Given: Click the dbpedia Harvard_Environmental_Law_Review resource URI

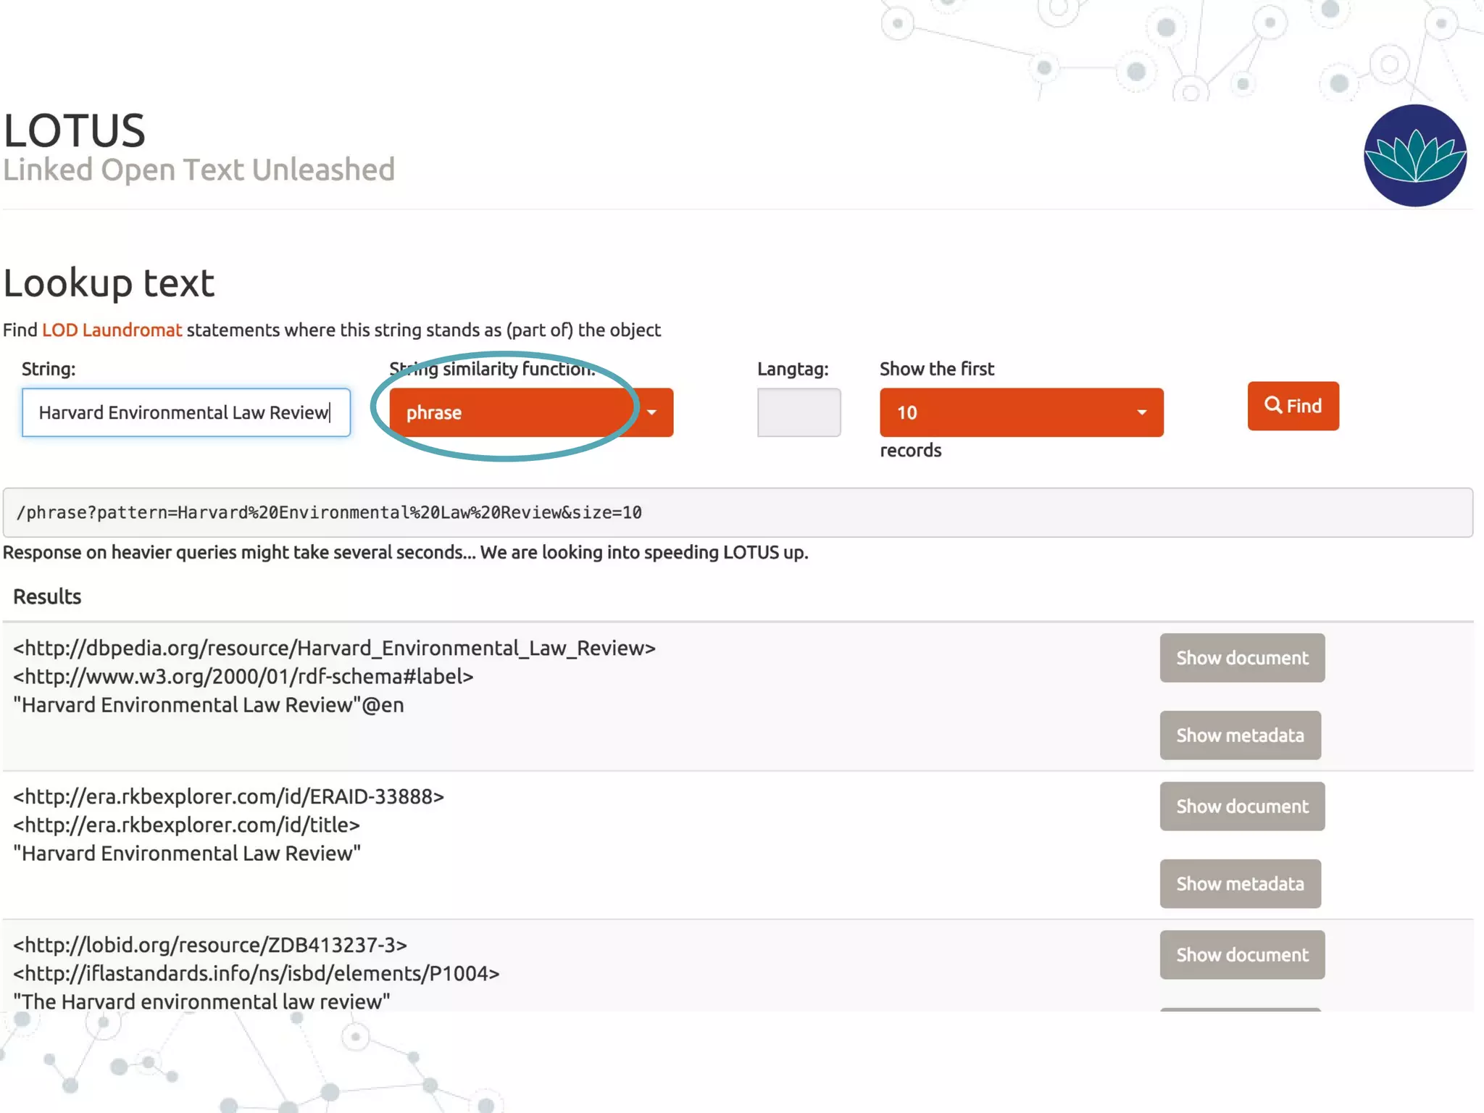Looking at the screenshot, I should click(334, 648).
